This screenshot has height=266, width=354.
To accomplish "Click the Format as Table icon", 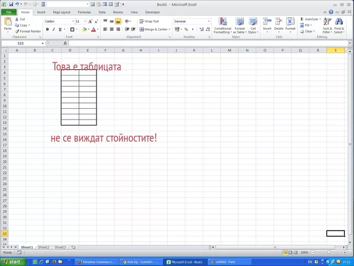I will click(239, 26).
